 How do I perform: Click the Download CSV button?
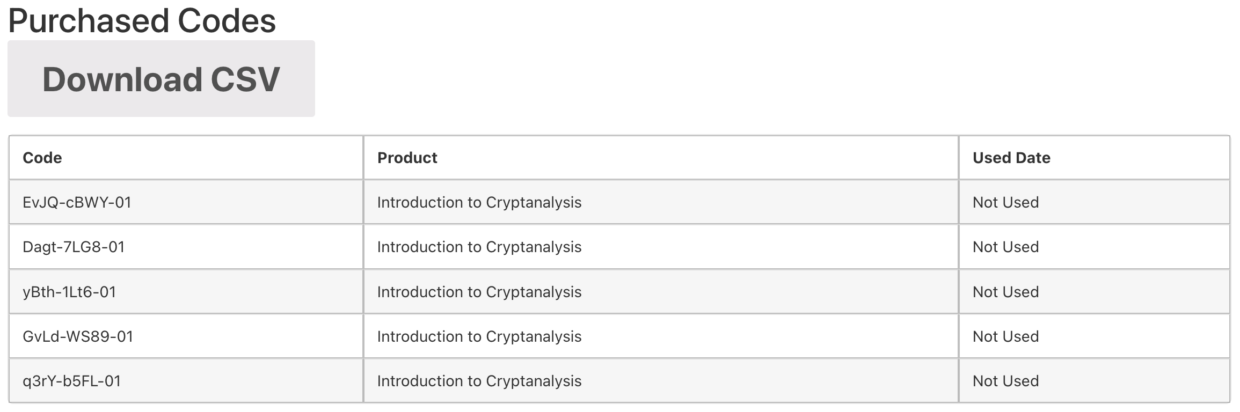click(x=161, y=79)
